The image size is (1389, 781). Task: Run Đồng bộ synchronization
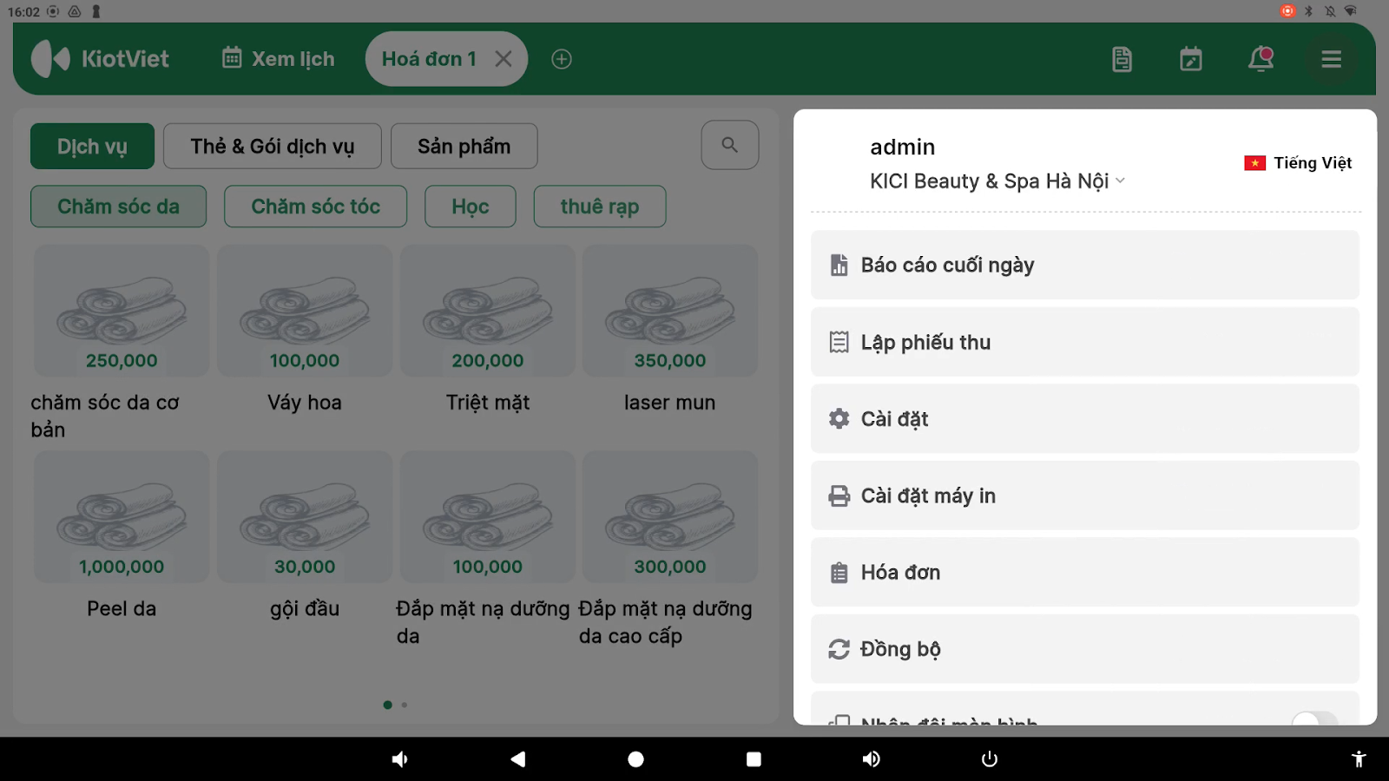tap(1085, 649)
